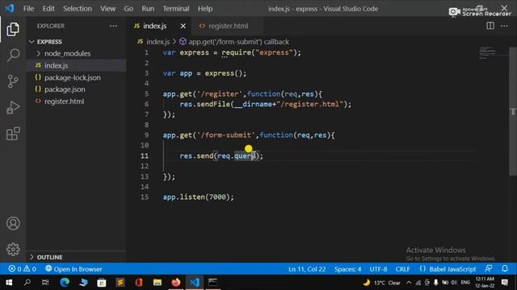
Task: Open package-lock.json in the explorer
Action: pyautogui.click(x=73, y=77)
